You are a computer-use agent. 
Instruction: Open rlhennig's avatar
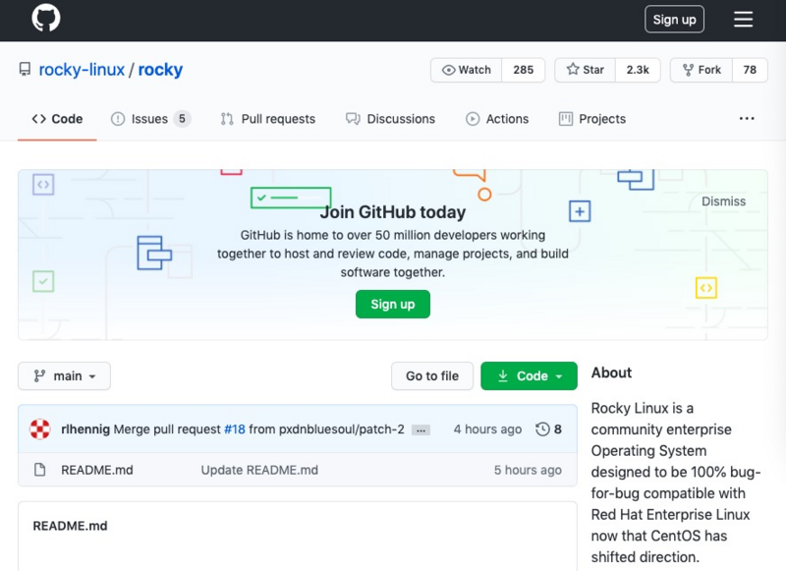point(40,429)
